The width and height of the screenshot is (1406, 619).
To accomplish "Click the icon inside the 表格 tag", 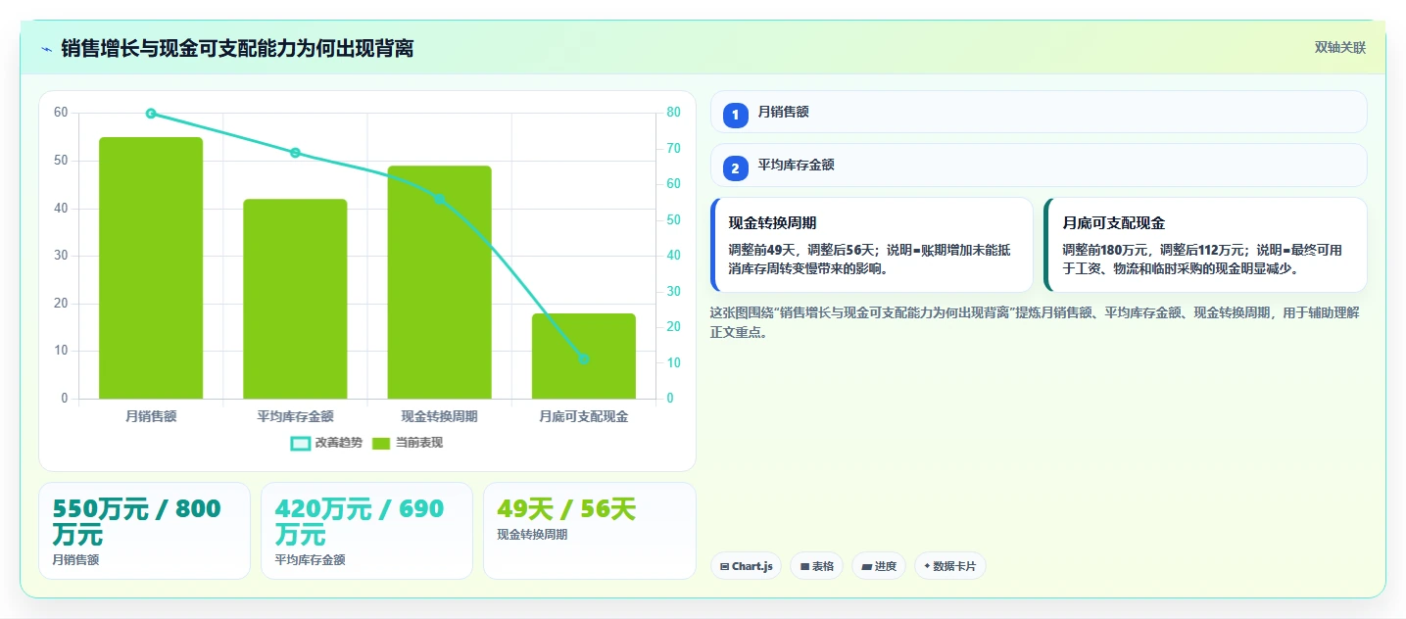I will click(x=804, y=566).
